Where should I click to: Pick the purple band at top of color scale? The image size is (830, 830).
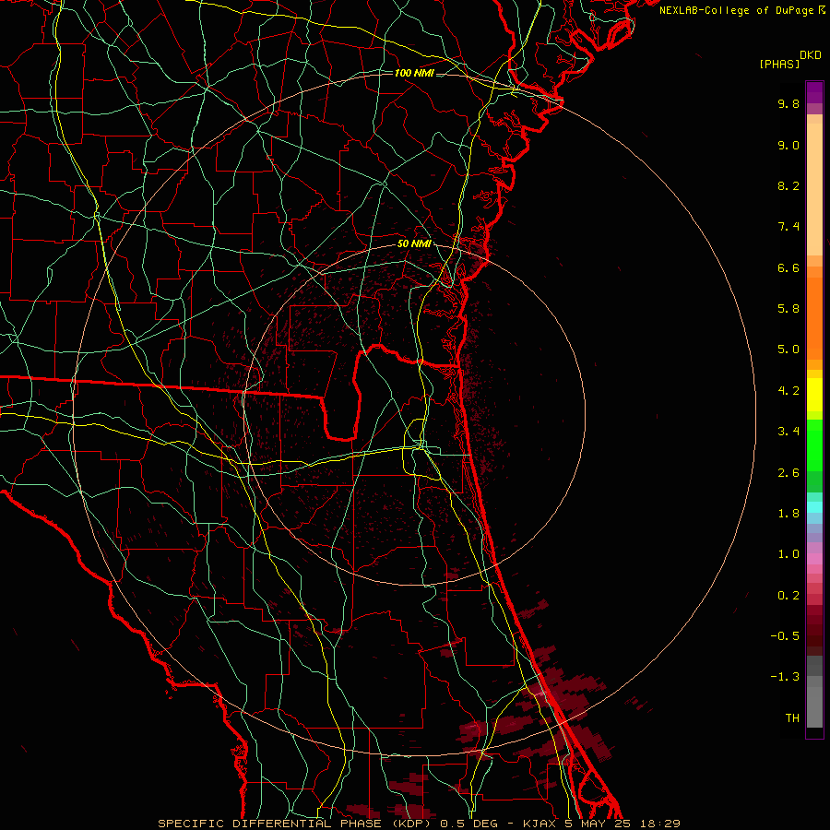[814, 92]
